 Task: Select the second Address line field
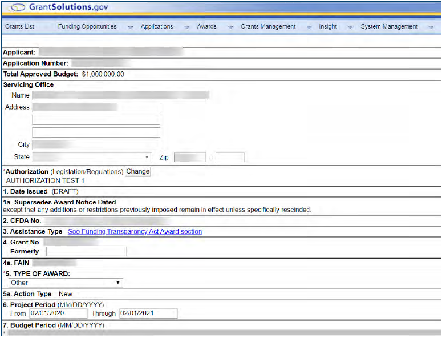[96, 120]
